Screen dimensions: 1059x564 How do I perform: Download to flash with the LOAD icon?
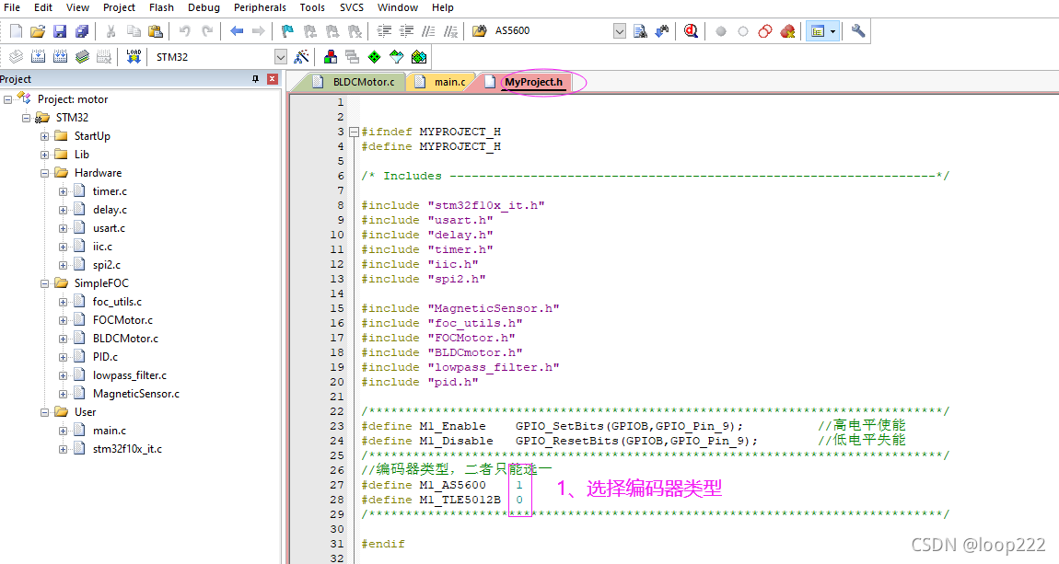[x=134, y=57]
